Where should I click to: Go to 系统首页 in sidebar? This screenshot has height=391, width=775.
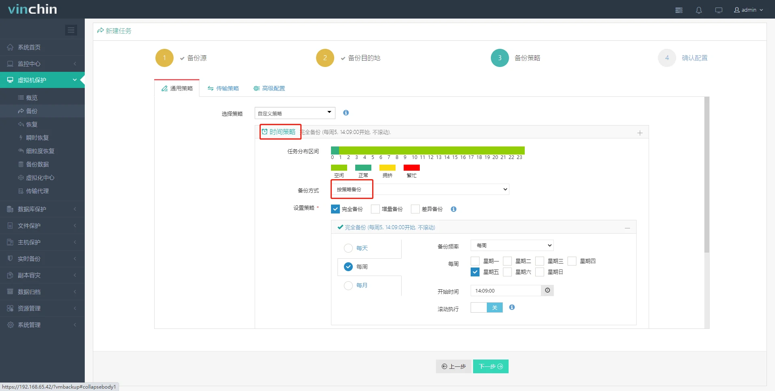point(42,47)
